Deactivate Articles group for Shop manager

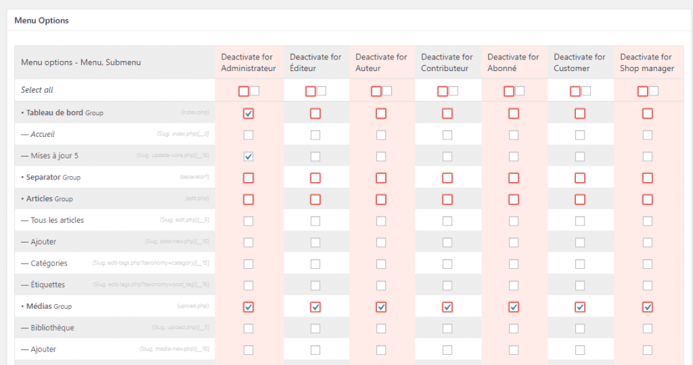click(x=648, y=200)
